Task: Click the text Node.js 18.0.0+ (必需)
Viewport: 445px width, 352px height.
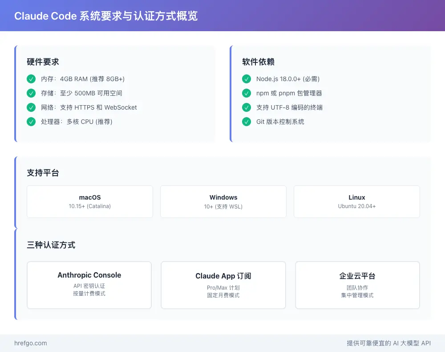Action: click(x=288, y=79)
